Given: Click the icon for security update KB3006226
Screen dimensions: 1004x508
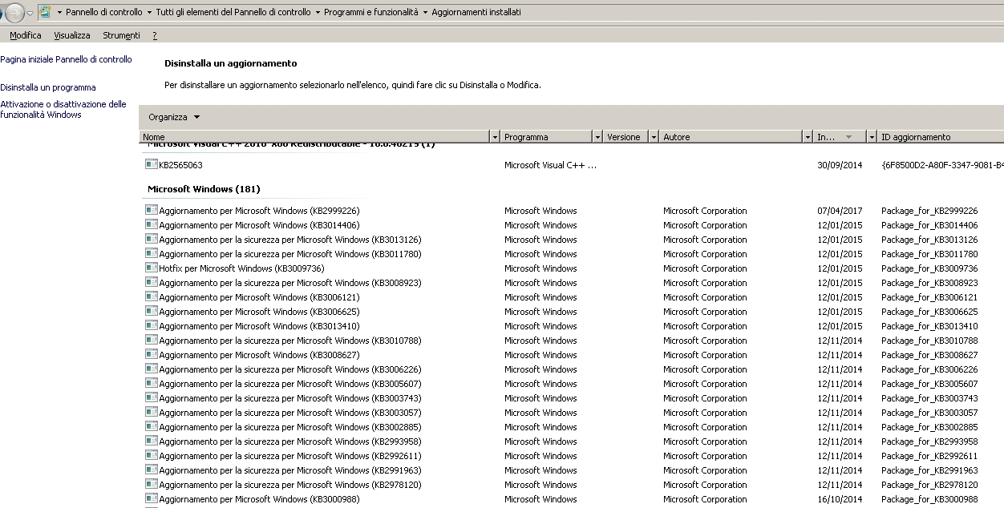Looking at the screenshot, I should coord(151,368).
